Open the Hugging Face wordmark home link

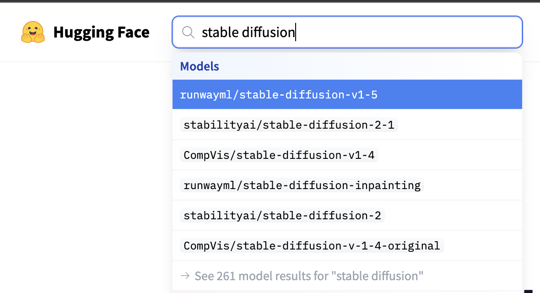pyautogui.click(x=101, y=32)
